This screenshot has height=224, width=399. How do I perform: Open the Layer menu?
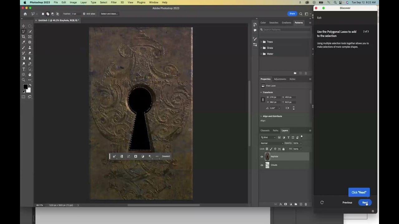pos(84,2)
